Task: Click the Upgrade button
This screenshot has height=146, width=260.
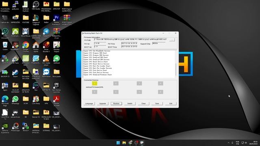Action: coord(103,103)
